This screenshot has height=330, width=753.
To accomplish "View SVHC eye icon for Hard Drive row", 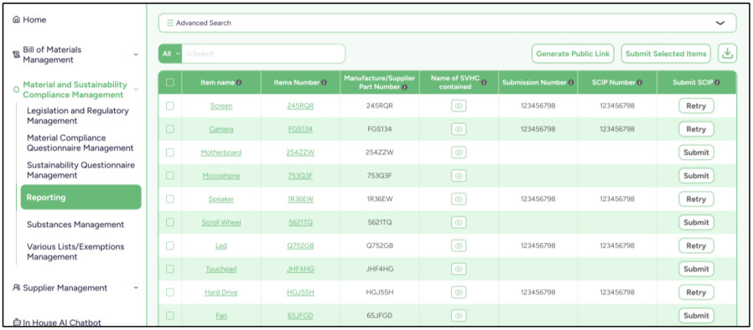I will (x=459, y=292).
